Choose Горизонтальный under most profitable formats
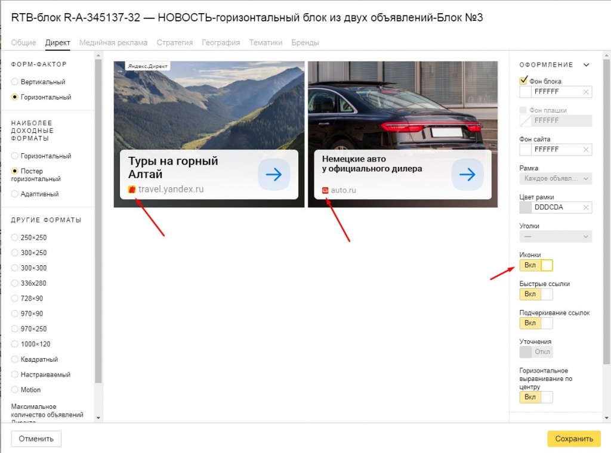Image resolution: width=611 pixels, height=453 pixels. click(x=15, y=156)
